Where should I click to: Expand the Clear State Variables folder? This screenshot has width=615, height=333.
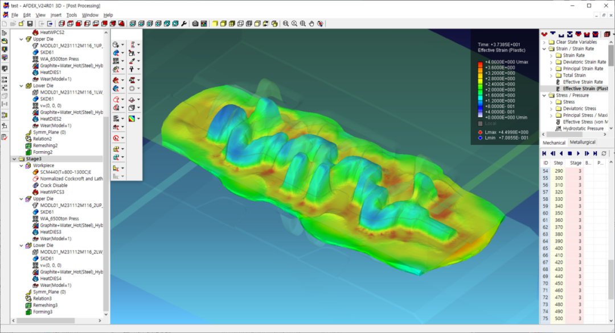pyautogui.click(x=544, y=42)
